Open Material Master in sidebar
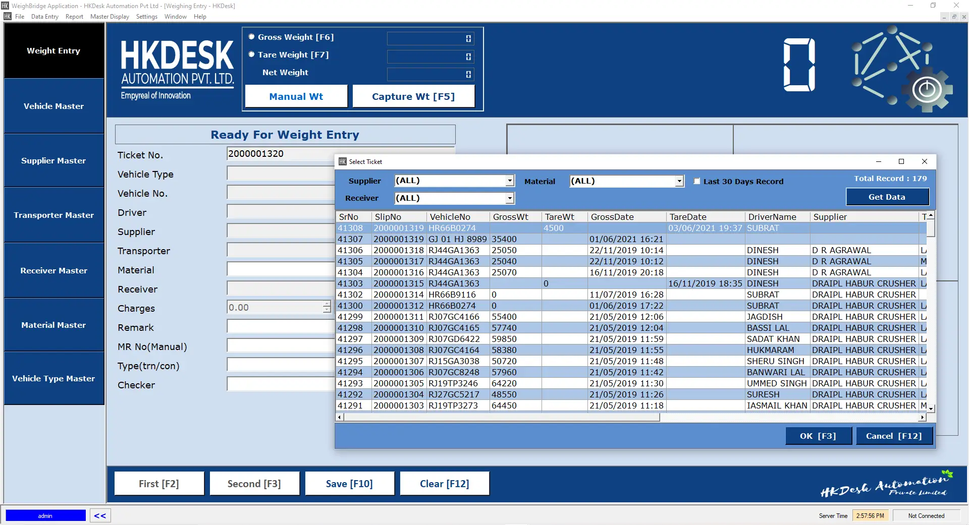 tap(54, 325)
